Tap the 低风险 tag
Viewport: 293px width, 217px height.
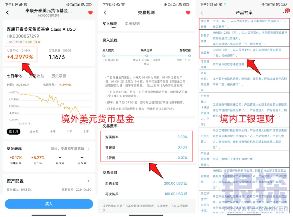click(x=29, y=42)
